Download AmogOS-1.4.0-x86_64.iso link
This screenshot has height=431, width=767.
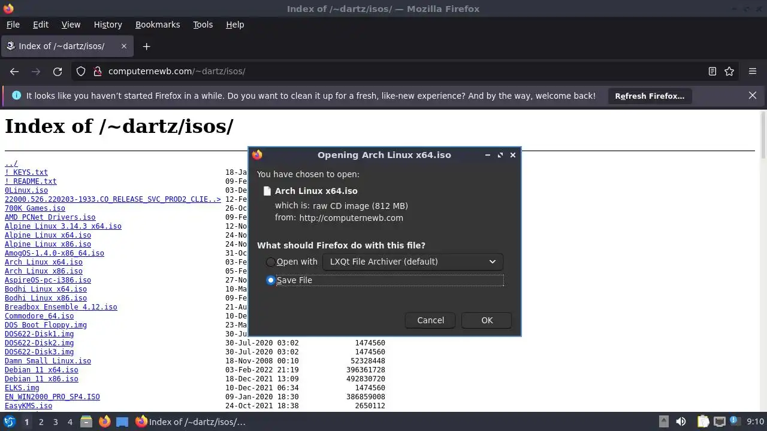pyautogui.click(x=55, y=253)
